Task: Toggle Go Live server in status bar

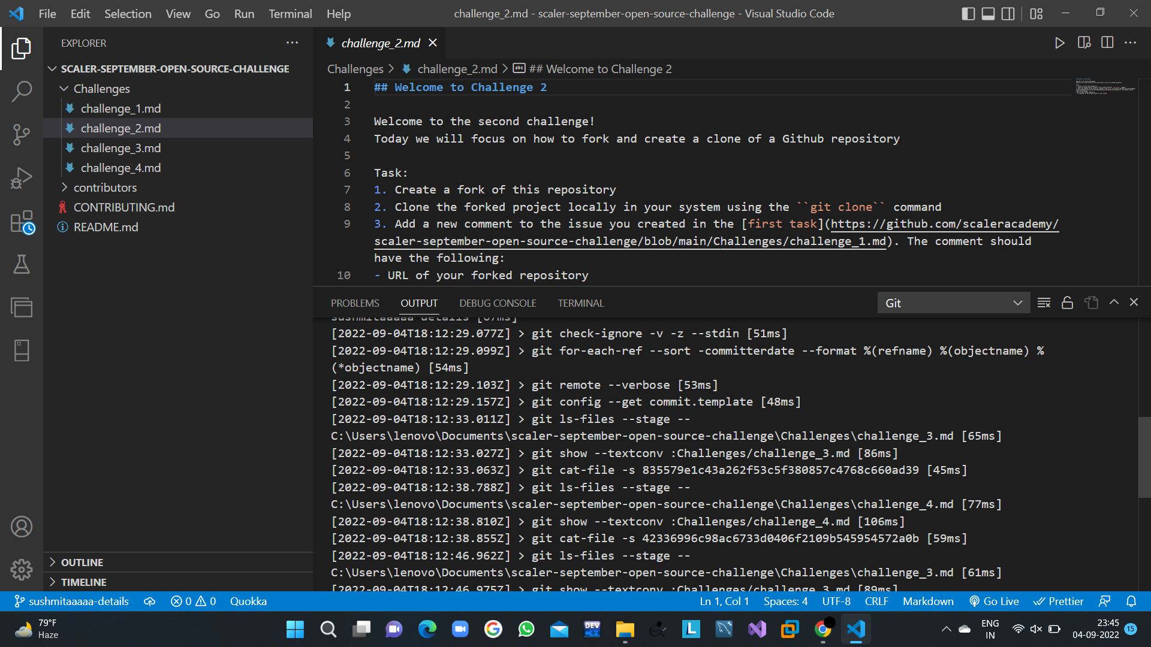Action: [x=994, y=601]
